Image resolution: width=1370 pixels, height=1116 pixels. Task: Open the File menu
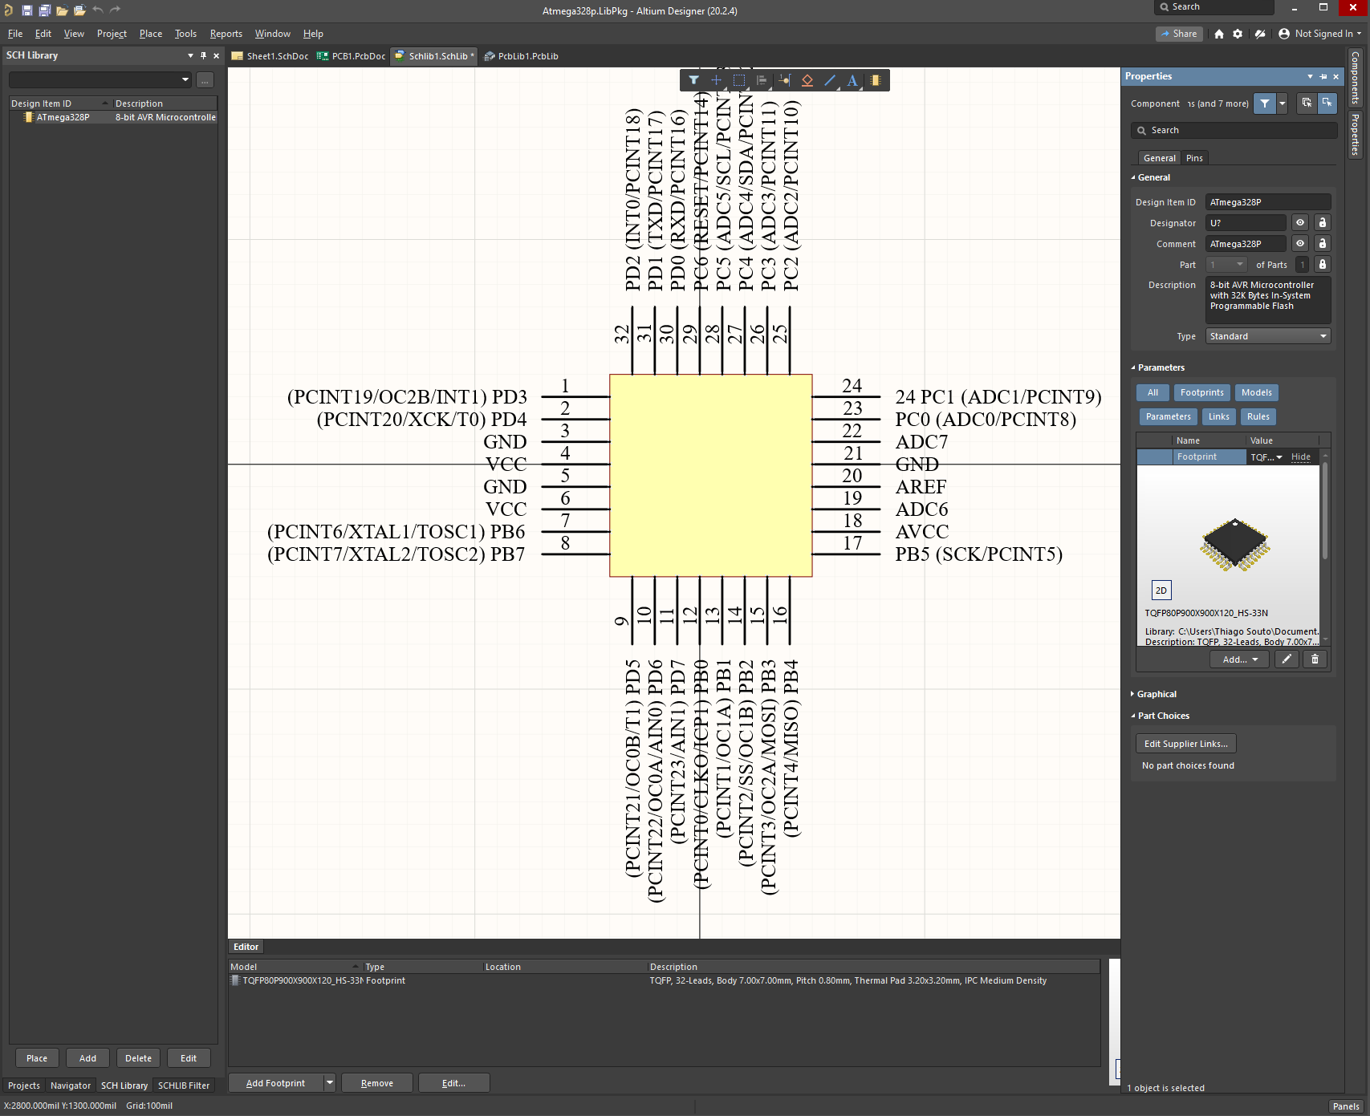coord(14,34)
